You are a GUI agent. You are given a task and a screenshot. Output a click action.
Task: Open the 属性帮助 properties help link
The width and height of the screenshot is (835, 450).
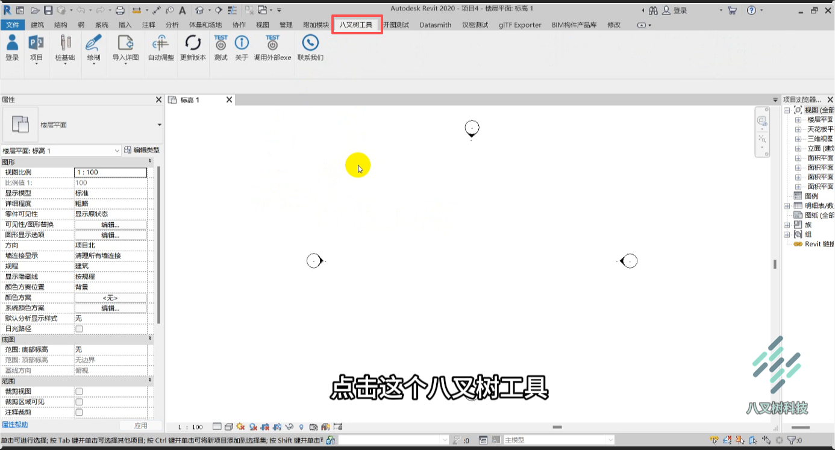(x=14, y=425)
